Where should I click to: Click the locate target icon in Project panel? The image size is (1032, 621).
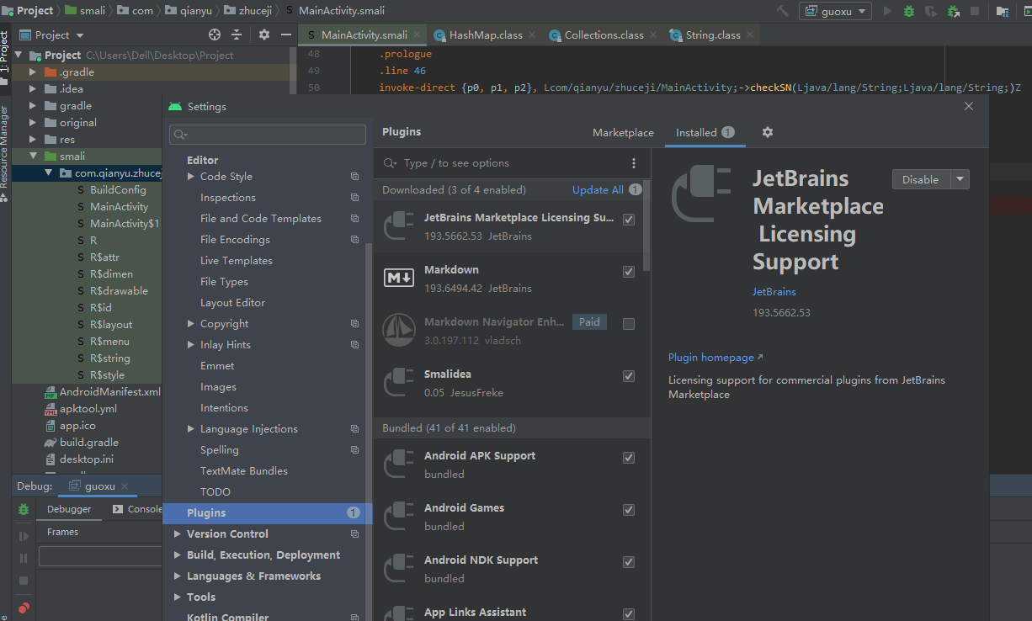point(215,34)
